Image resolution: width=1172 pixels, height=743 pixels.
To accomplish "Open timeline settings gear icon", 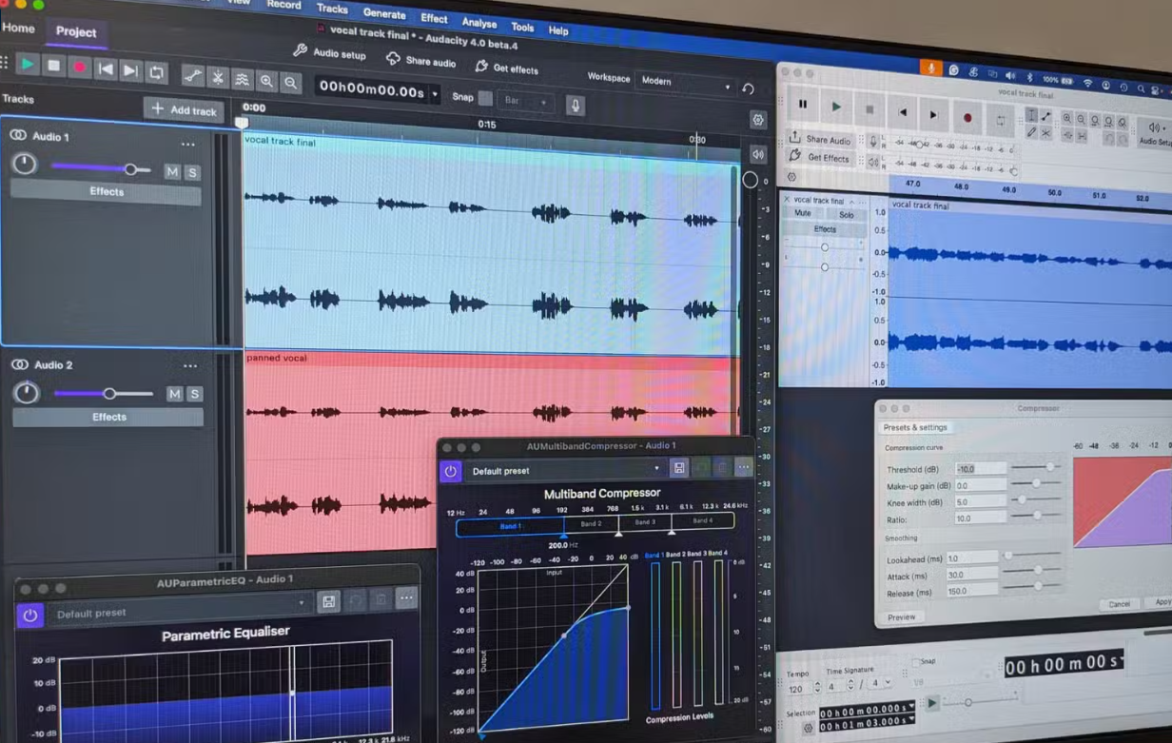I will tap(758, 120).
